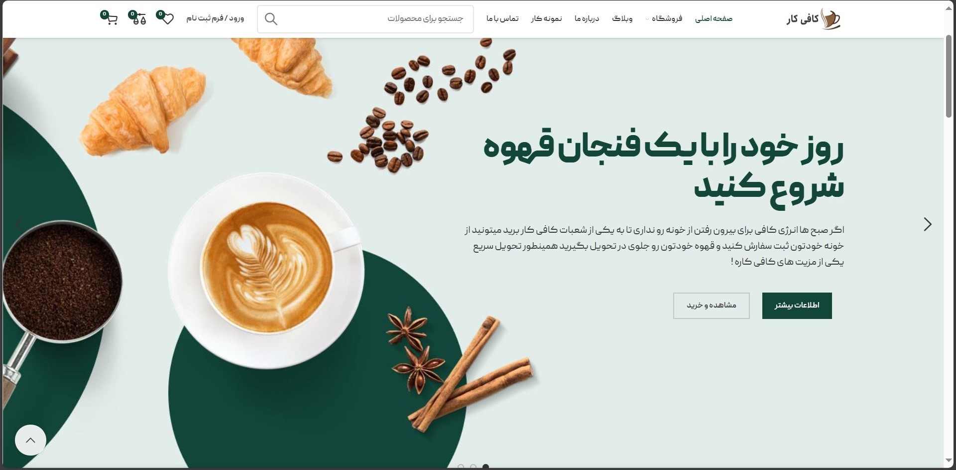Select the second slider pagination dot
The height and width of the screenshot is (470, 956).
pyautogui.click(x=473, y=467)
